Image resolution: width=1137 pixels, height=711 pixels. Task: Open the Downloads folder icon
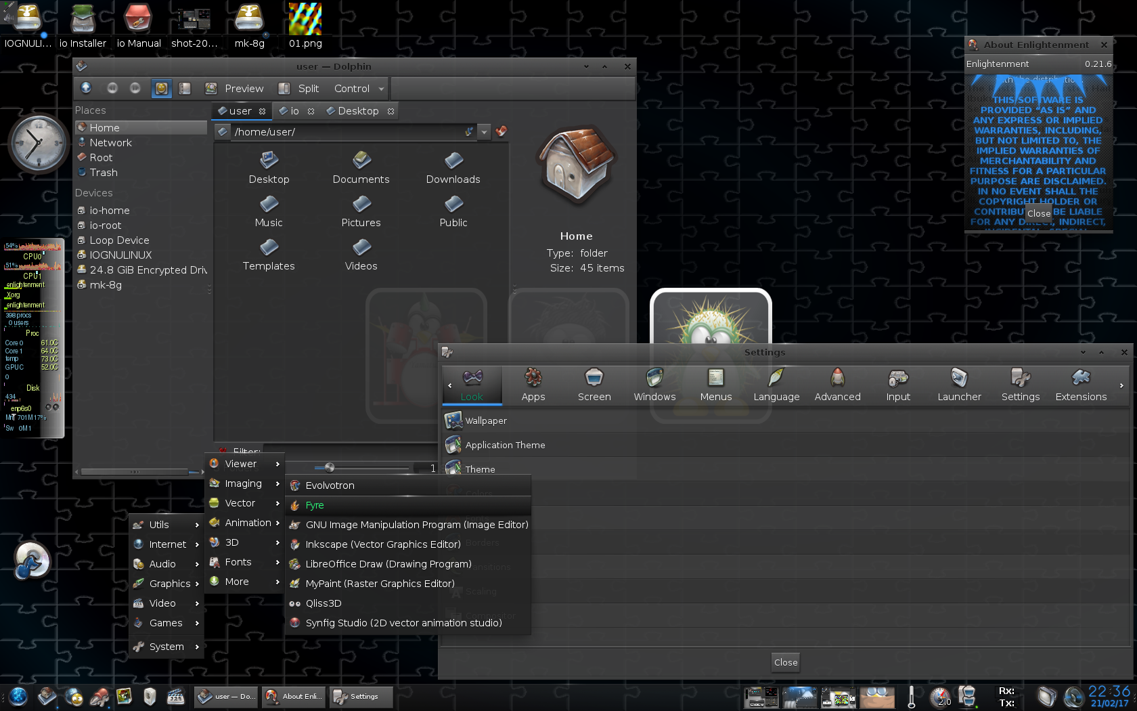pos(453,167)
